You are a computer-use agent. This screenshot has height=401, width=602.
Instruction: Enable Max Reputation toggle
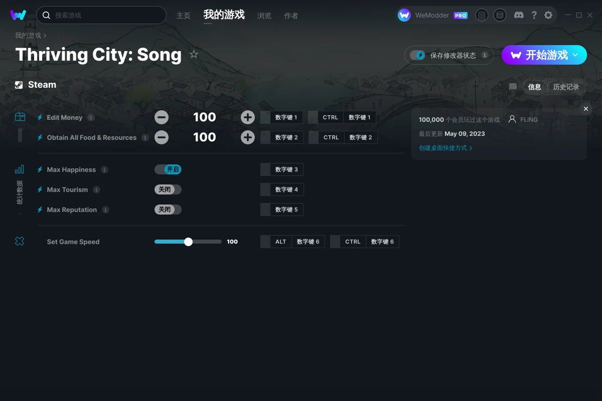pos(168,210)
